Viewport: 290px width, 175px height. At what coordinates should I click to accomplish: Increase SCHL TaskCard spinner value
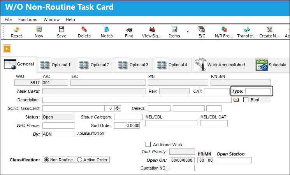[x=118, y=107]
